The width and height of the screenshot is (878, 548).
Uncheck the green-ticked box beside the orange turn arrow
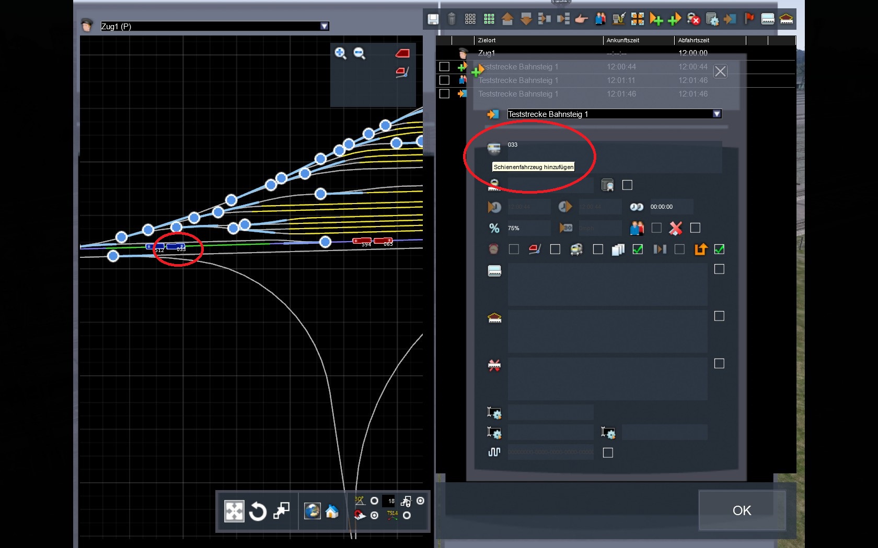[719, 249]
